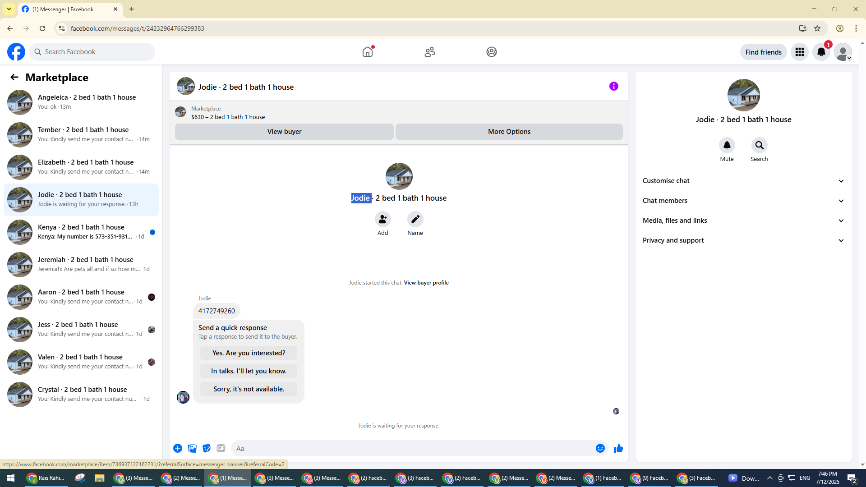
Task: Expand the Chat members section
Action: 743,201
